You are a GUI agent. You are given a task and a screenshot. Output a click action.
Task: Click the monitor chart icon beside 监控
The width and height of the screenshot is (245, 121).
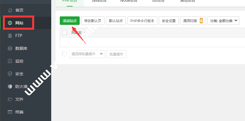click(x=10, y=61)
